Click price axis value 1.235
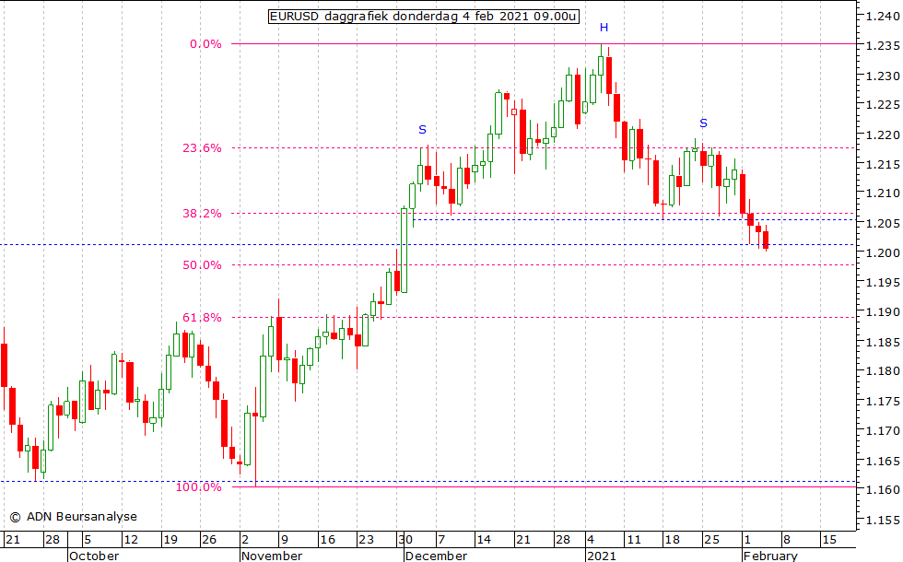The width and height of the screenshot is (903, 562). 884,45
